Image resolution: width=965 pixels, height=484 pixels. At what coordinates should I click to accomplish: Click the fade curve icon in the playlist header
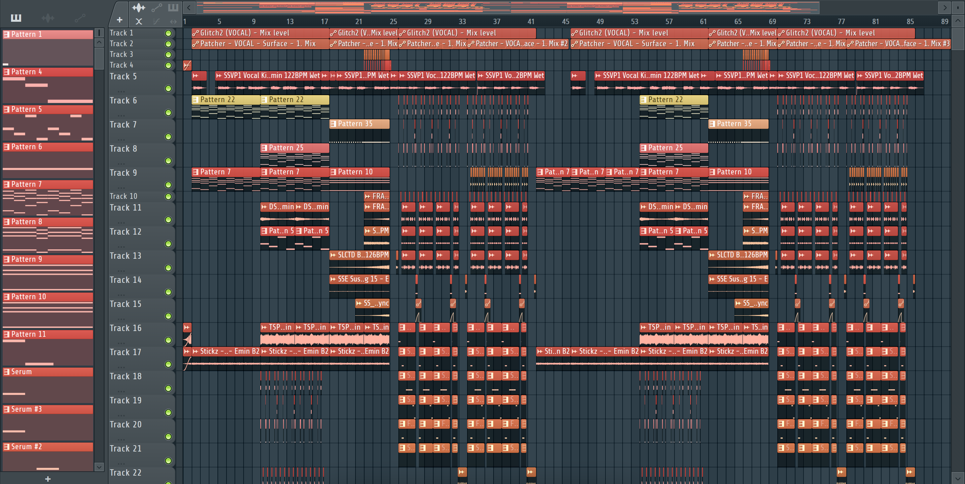[156, 21]
